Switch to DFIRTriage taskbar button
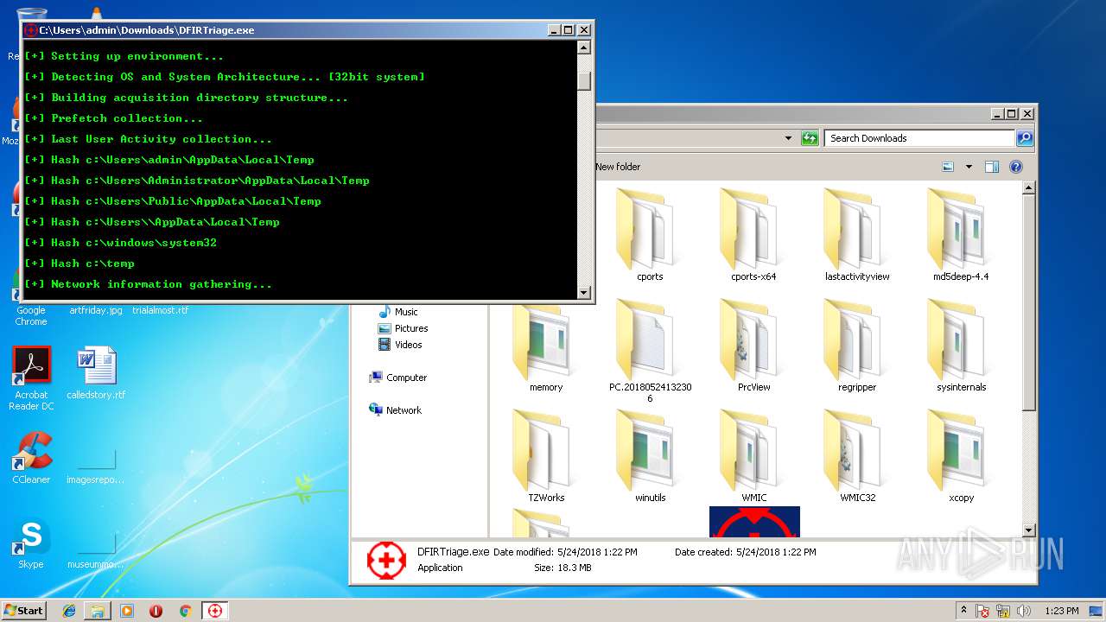This screenshot has width=1106, height=622. tap(215, 611)
